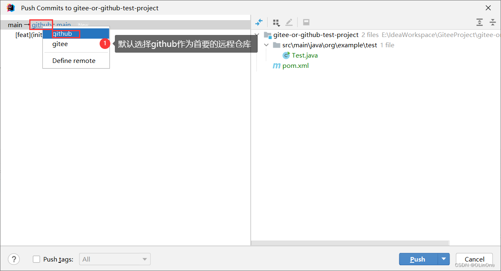Image resolution: width=501 pixels, height=271 pixels.
Task: Select Test.java in the file tree
Action: (305, 56)
